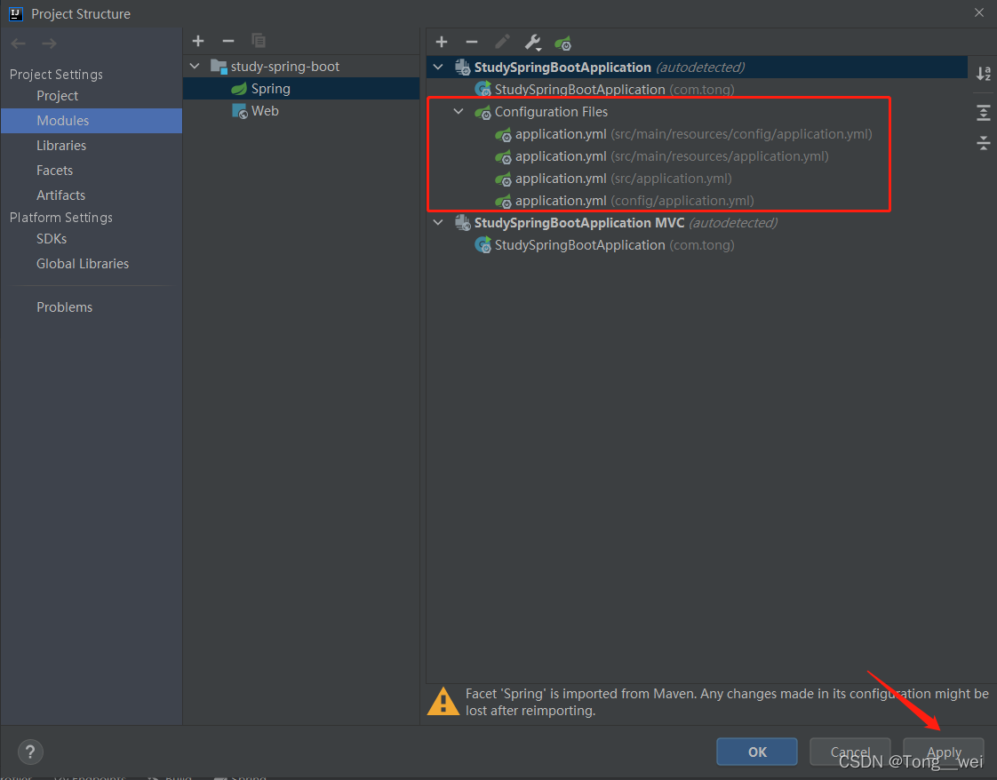Collapse all nodes in the tree
The image size is (997, 780).
click(984, 142)
